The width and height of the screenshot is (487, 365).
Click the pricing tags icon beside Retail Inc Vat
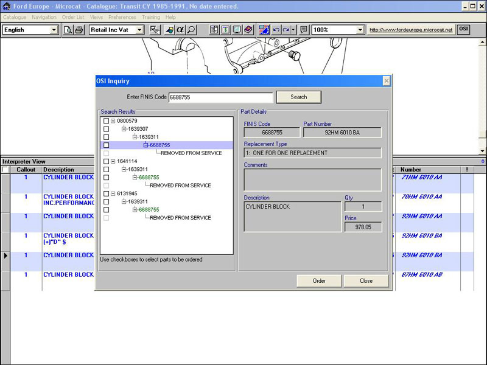[155, 30]
